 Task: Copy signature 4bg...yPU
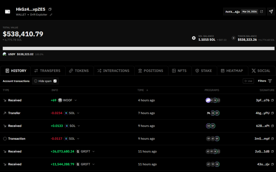272,113
